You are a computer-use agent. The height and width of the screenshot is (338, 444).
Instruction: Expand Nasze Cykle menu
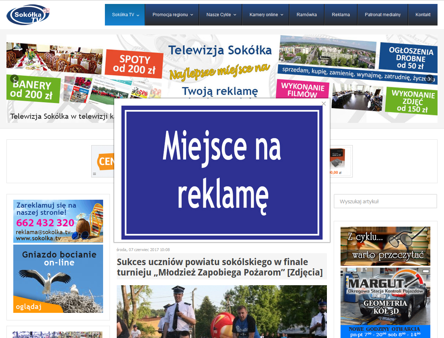(221, 15)
